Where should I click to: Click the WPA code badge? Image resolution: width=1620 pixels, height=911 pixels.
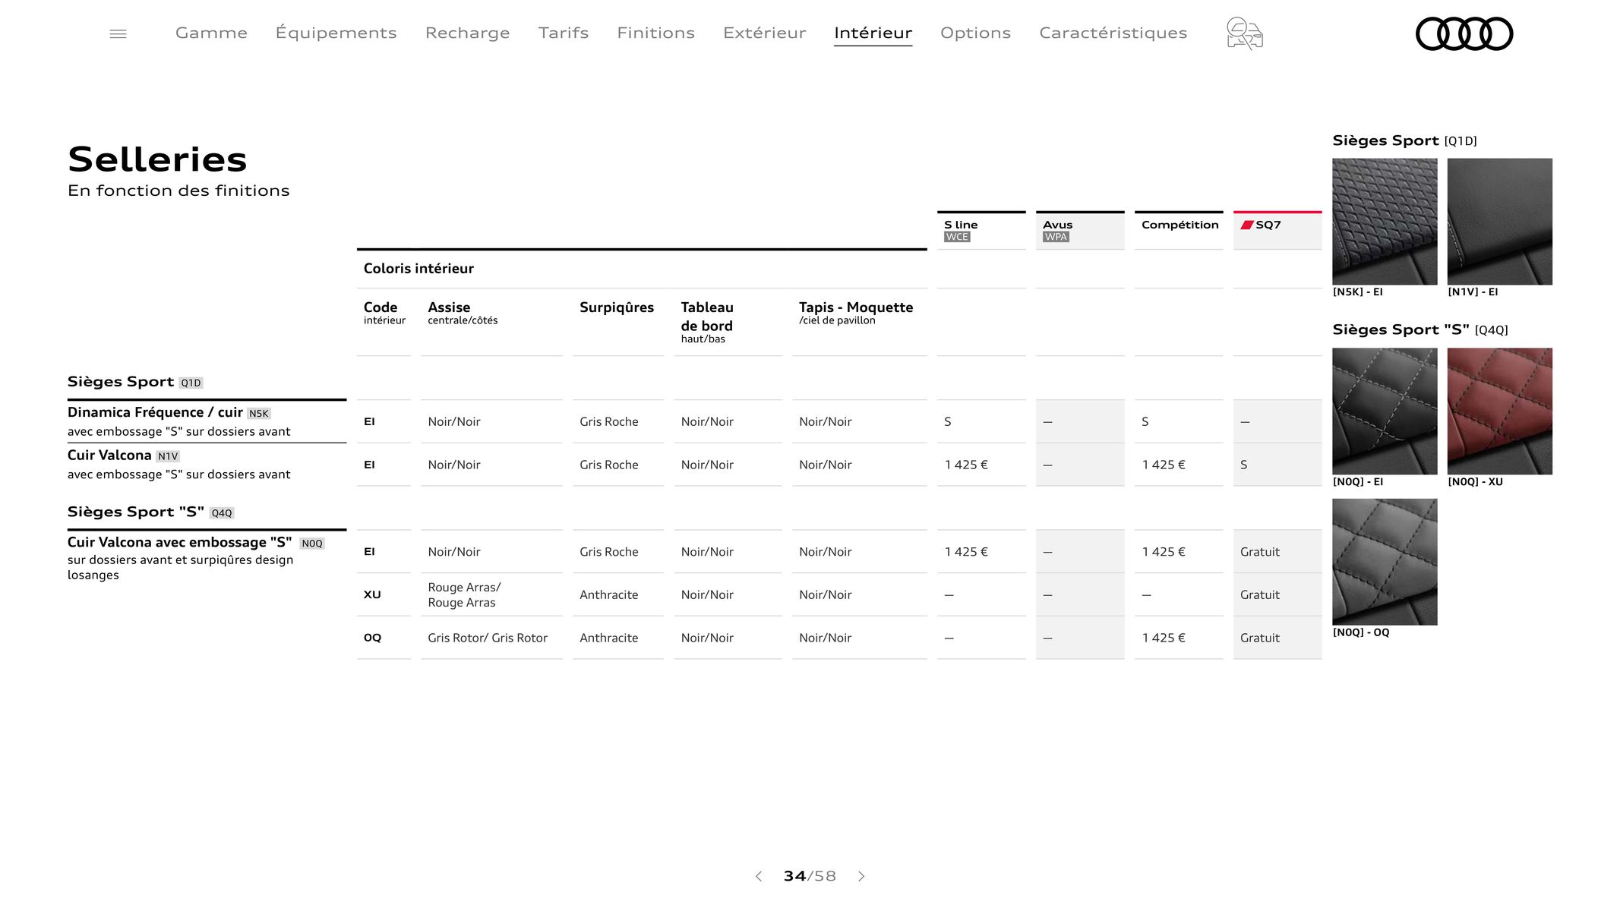click(x=1056, y=237)
